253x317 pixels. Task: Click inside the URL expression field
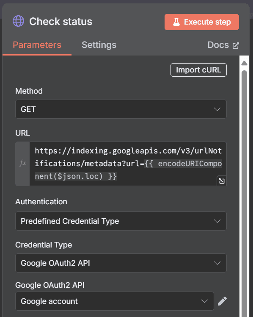point(128,164)
